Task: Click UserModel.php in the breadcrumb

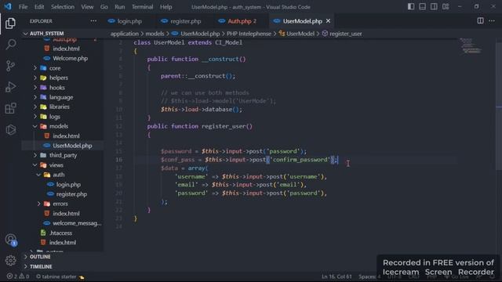Action: [x=200, y=34]
